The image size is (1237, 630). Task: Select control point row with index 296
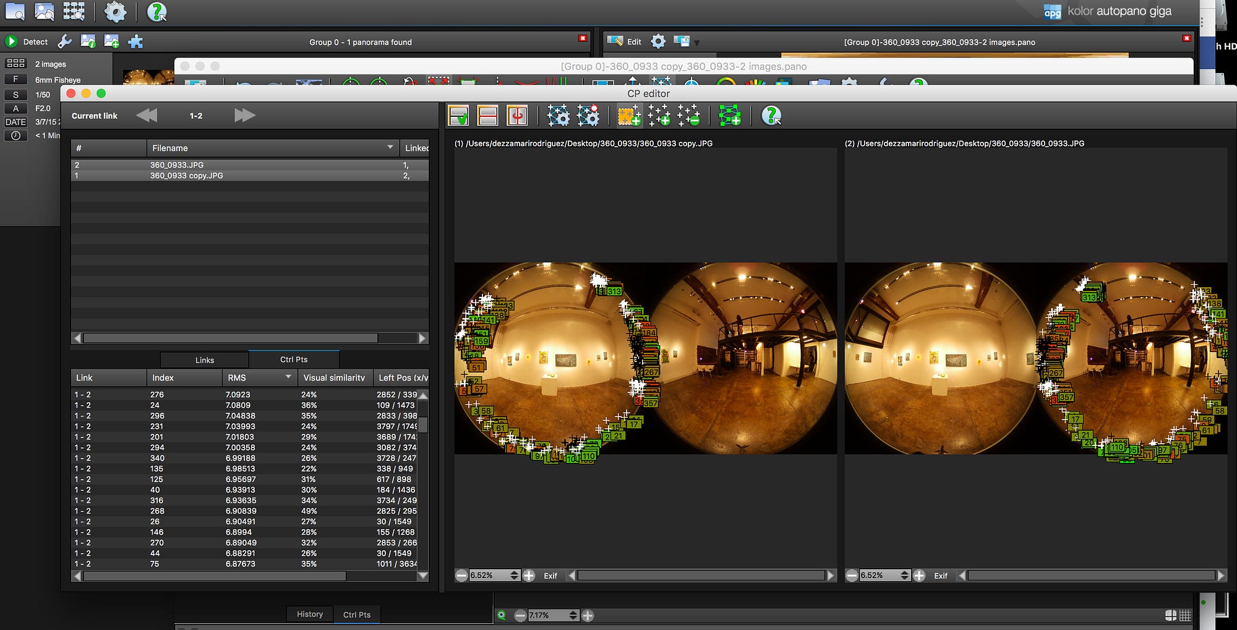click(246, 415)
